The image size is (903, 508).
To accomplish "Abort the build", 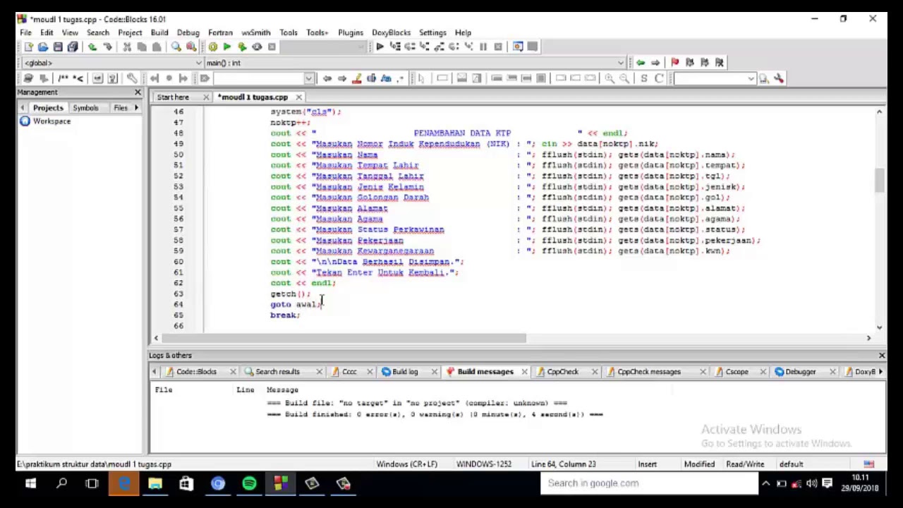I will (272, 47).
